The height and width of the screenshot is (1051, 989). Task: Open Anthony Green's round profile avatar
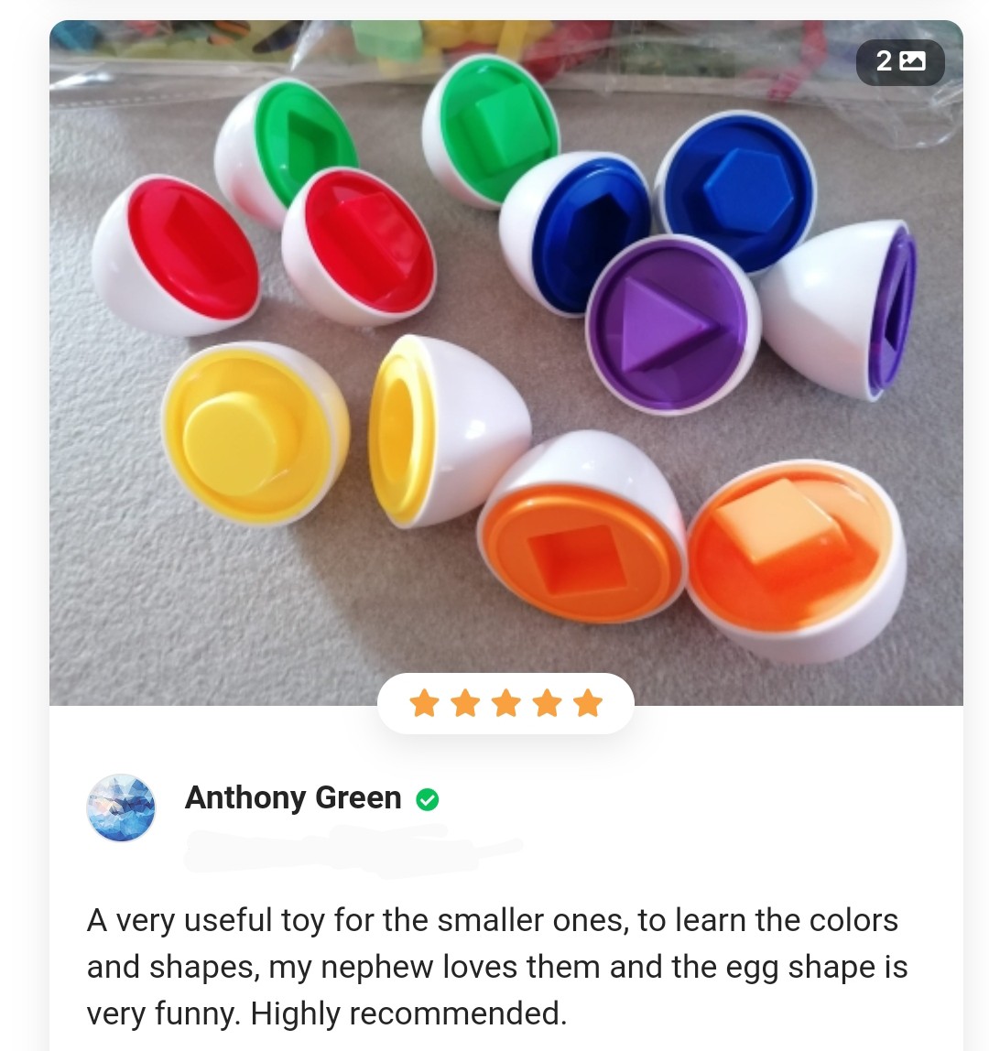[x=121, y=807]
